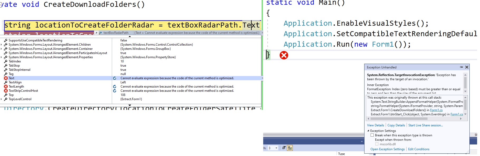This screenshot has height=156, width=480.
Task: Pin the Exception Unhandled popup
Action: [461, 67]
